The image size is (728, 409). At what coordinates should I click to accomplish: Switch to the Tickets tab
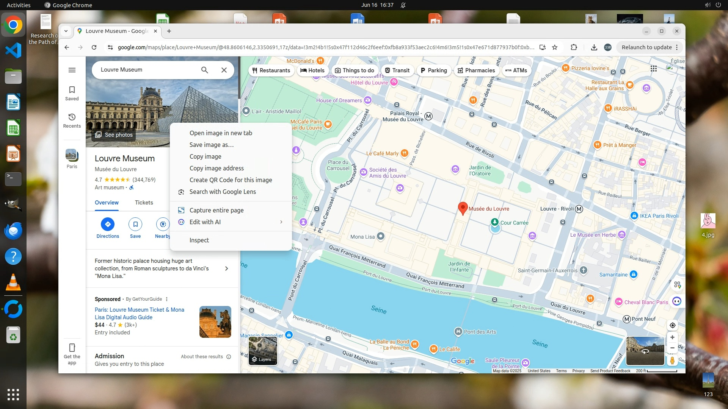144,203
